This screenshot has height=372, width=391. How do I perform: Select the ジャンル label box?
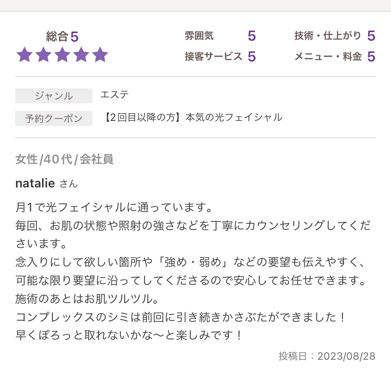click(54, 96)
